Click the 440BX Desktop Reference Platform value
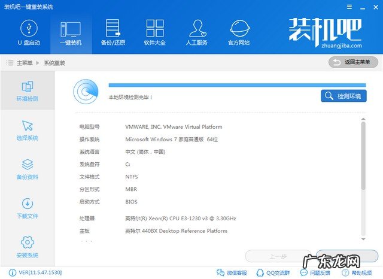Image resolution: width=383 pixels, height=279 pixels. coord(176,231)
